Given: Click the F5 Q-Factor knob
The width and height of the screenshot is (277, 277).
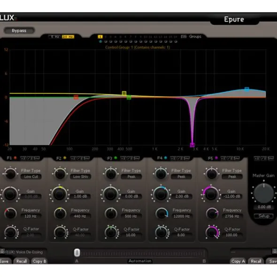Looking at the screenshot, I should (x=212, y=232).
